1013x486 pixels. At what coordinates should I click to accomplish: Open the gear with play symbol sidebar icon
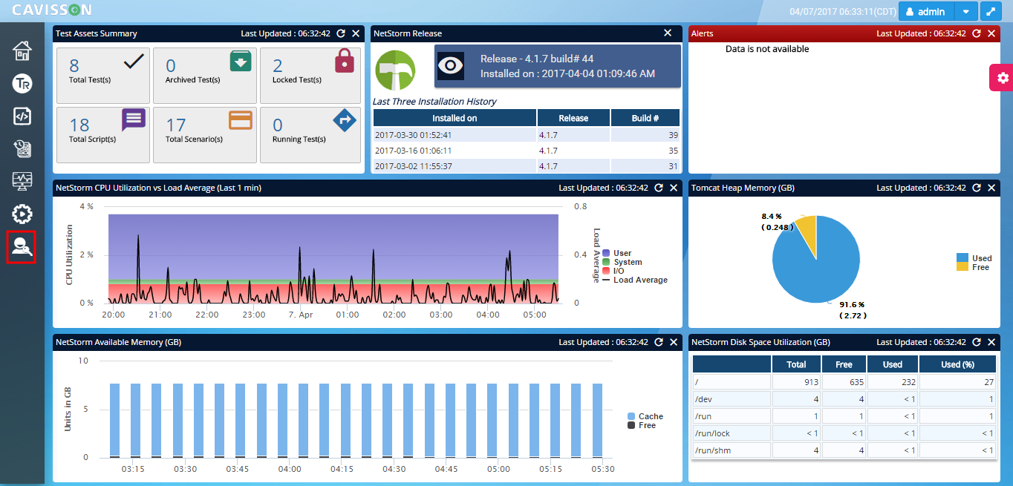tap(22, 214)
